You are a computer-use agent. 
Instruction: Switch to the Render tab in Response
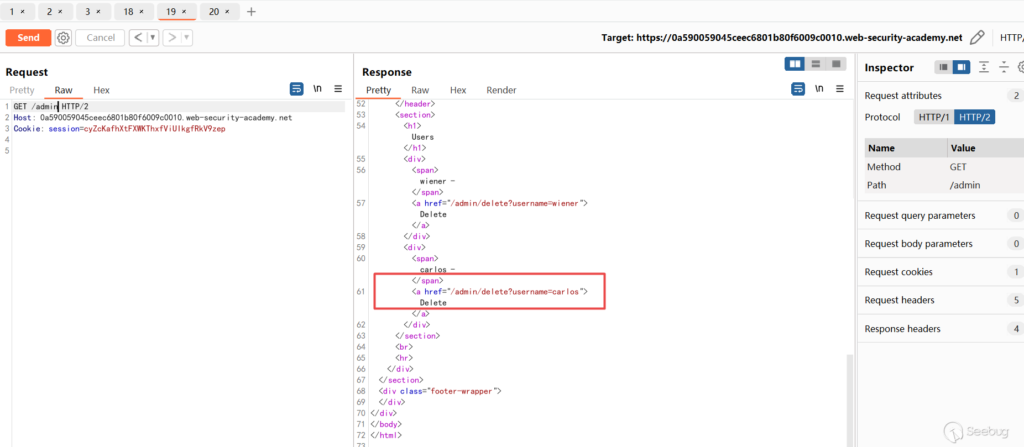tap(501, 90)
